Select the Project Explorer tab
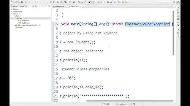The width and height of the screenshot is (190, 106). pos(19,6)
